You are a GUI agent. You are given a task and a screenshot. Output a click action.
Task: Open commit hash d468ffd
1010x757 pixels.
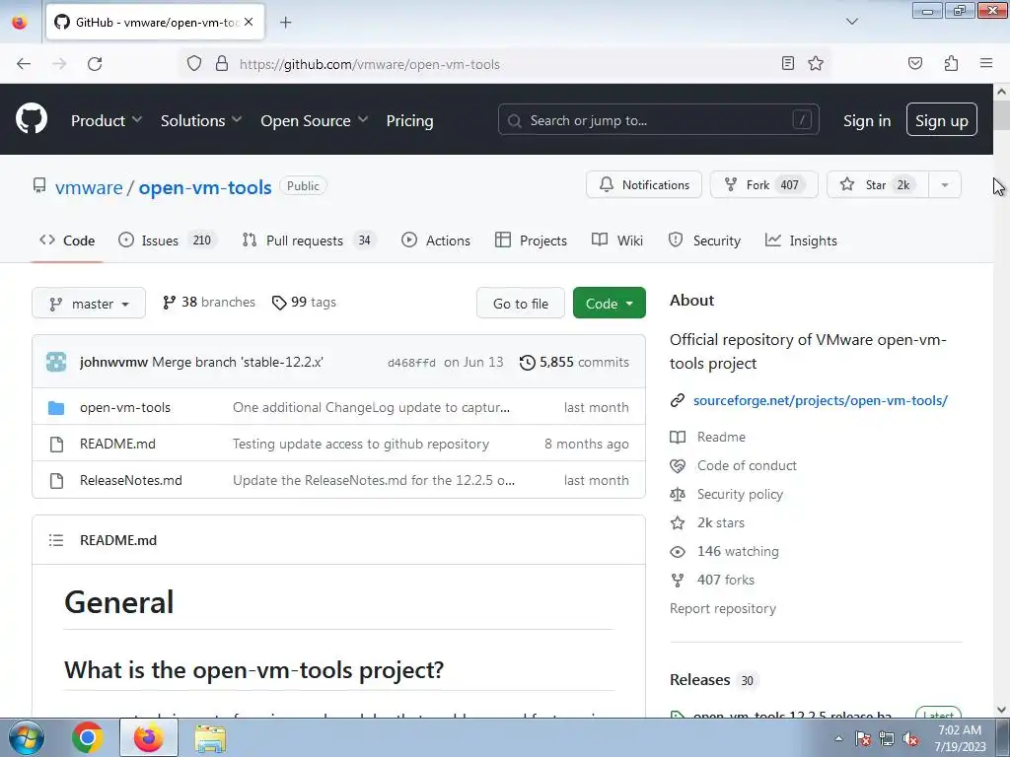(x=411, y=363)
